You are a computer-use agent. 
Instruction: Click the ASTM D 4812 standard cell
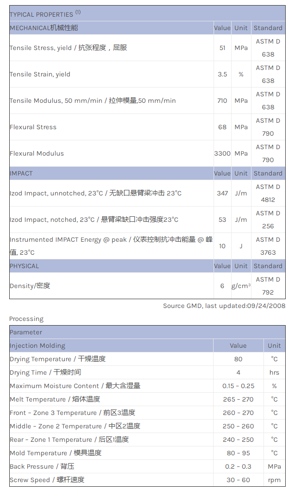(268, 193)
